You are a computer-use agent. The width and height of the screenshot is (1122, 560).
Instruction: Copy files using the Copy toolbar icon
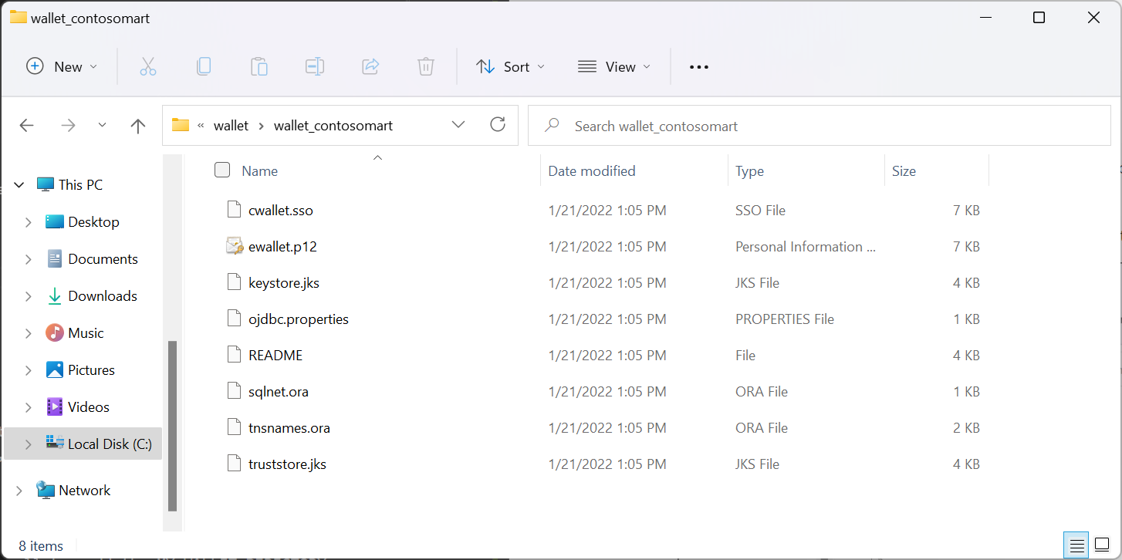[204, 66]
